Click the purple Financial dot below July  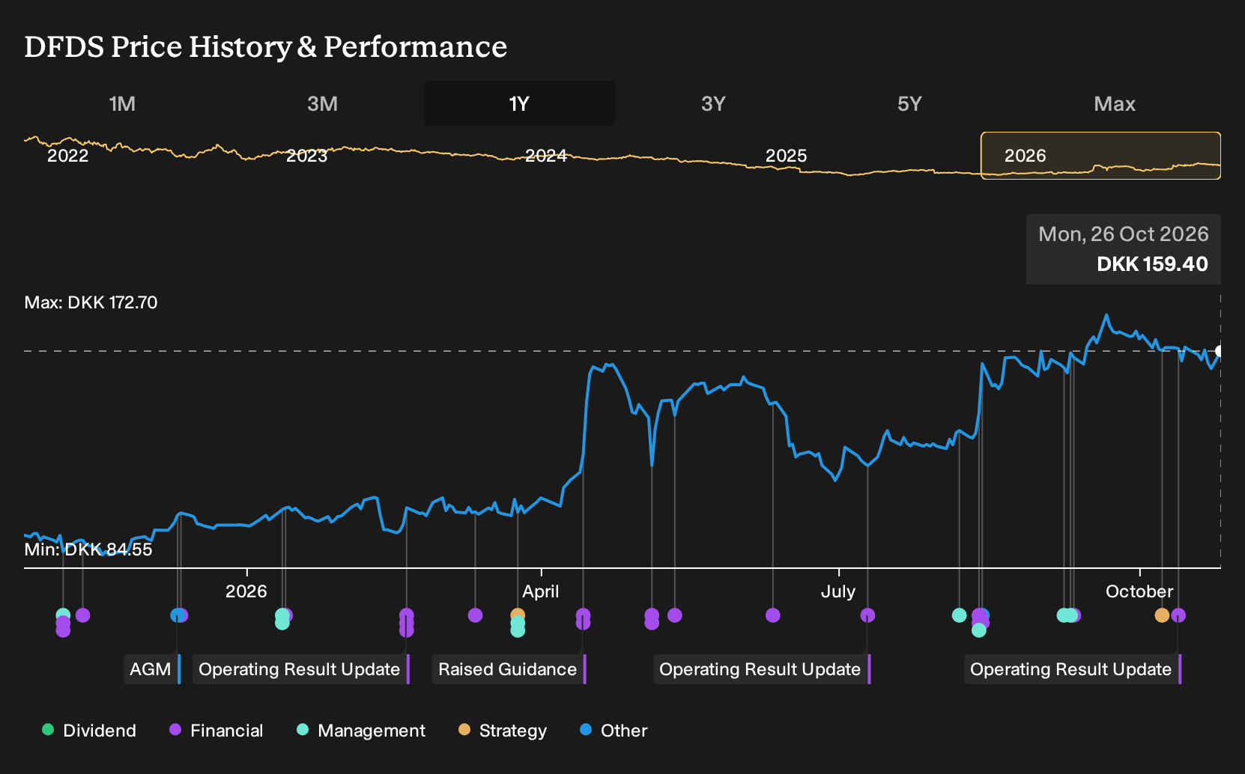(x=867, y=615)
